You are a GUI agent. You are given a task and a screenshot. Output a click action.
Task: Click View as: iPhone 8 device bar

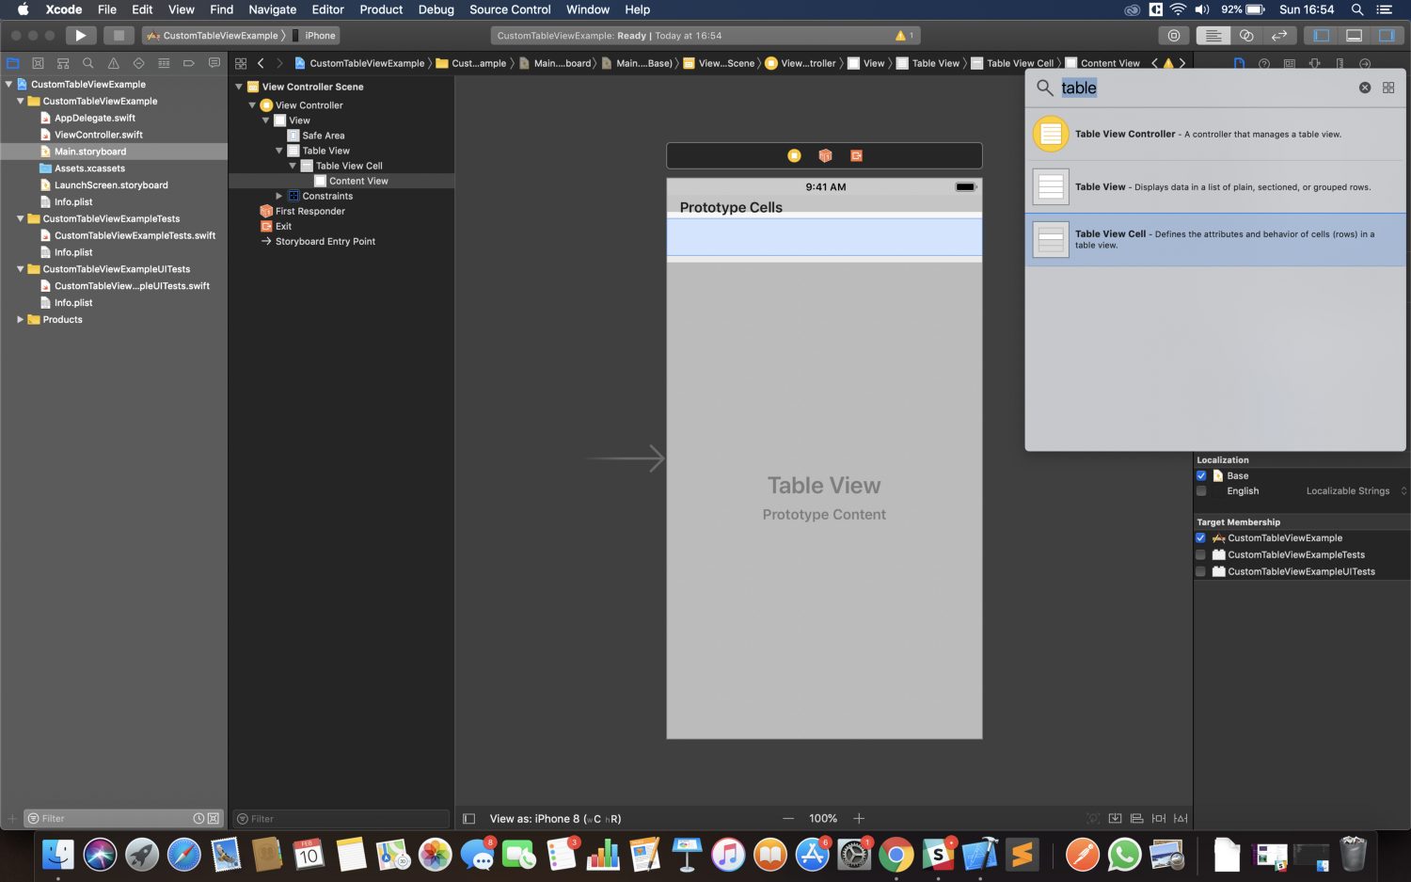tap(555, 819)
